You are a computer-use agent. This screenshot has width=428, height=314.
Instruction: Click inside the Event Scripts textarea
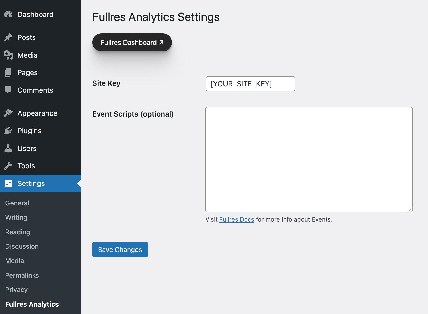309,159
